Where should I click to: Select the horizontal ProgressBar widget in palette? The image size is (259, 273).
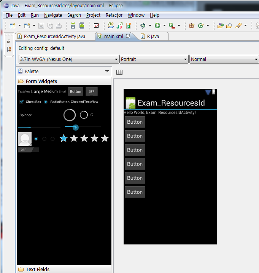39,127
